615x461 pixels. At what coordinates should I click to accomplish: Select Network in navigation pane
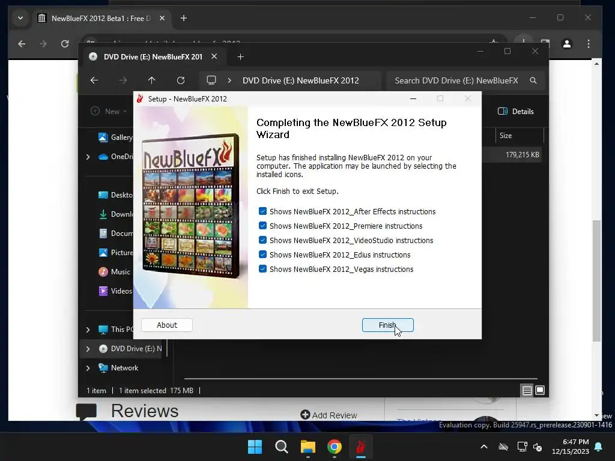pyautogui.click(x=118, y=368)
